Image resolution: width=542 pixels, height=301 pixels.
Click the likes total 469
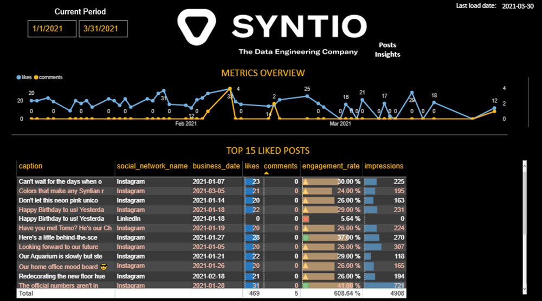coord(254,293)
